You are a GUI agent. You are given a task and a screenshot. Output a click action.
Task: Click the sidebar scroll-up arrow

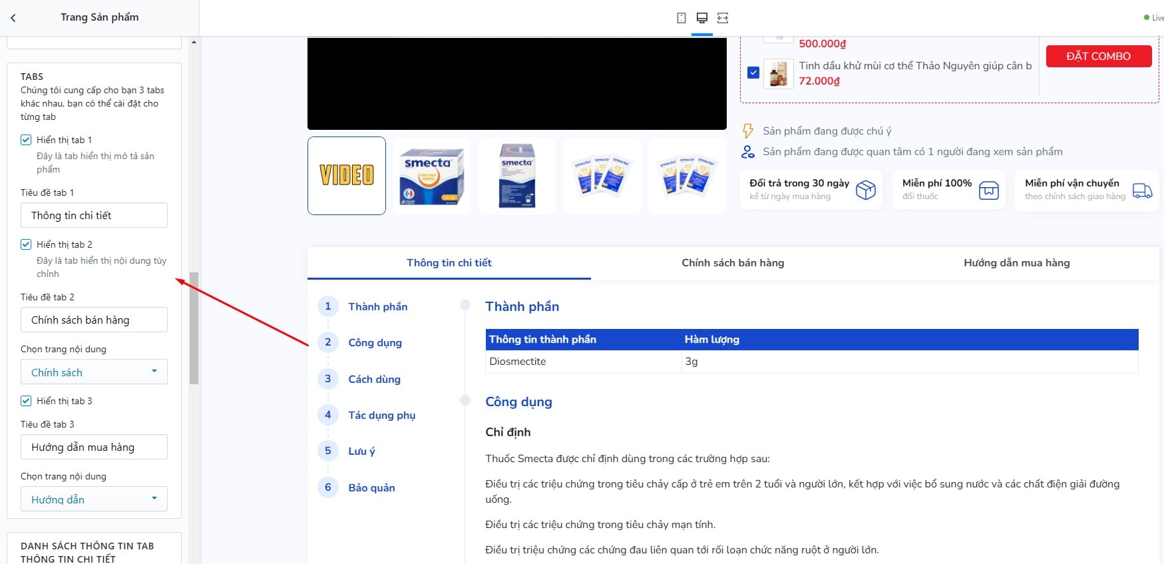194,42
